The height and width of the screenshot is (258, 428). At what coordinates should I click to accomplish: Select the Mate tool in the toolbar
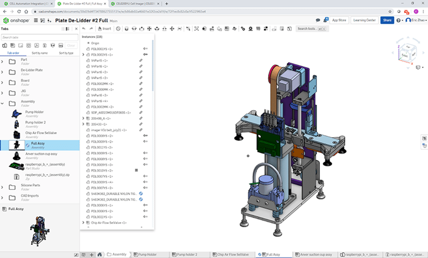pyautogui.click(x=126, y=29)
